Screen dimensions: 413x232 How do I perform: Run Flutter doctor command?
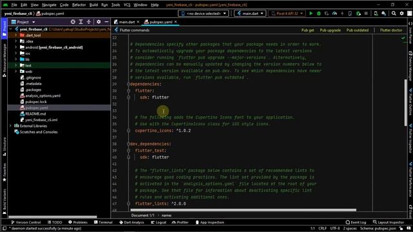[391, 30]
